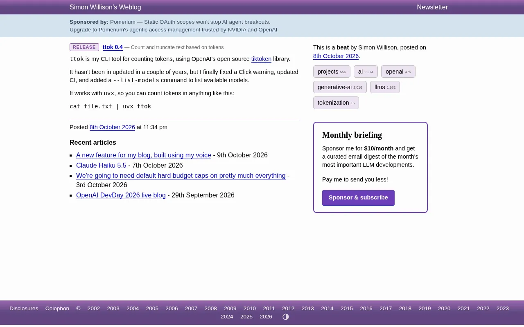
Task: Browse the 2010 archive in footer
Action: point(250,309)
